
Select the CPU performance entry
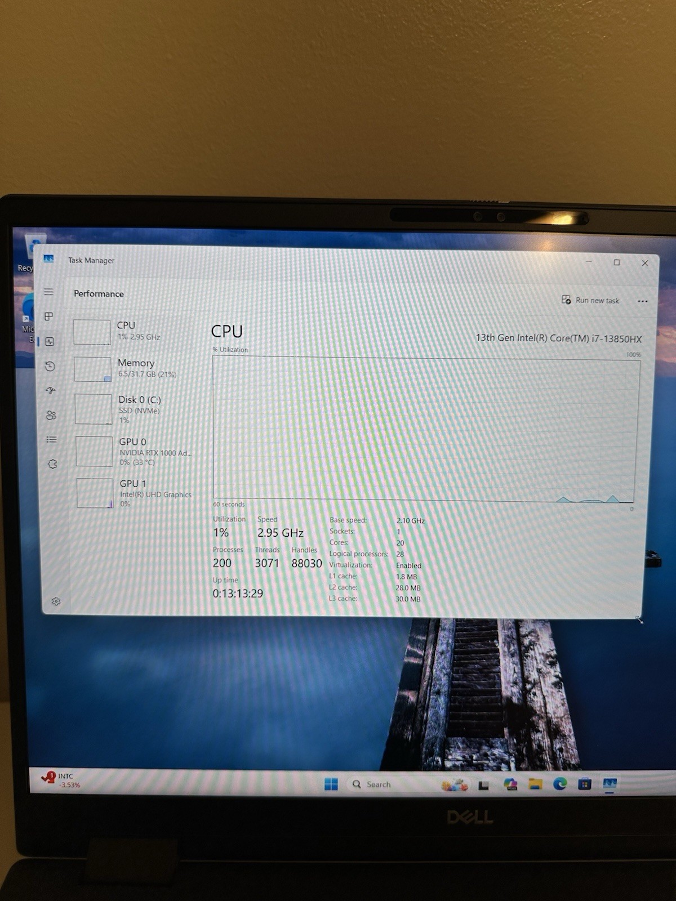(x=134, y=332)
